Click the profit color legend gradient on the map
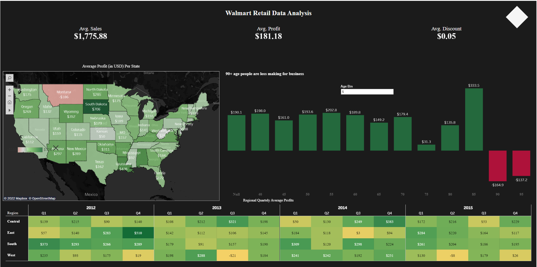 tap(30, 149)
